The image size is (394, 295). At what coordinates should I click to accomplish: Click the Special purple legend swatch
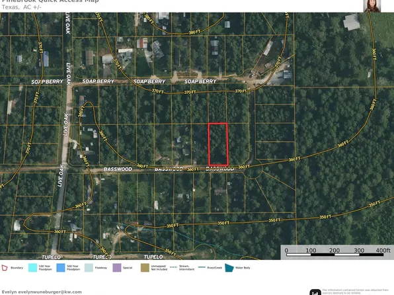[117, 268]
